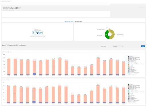The width and height of the screenshot is (147, 107).
Task: Switch to the Detailed View tab
Action: (x=78, y=21)
